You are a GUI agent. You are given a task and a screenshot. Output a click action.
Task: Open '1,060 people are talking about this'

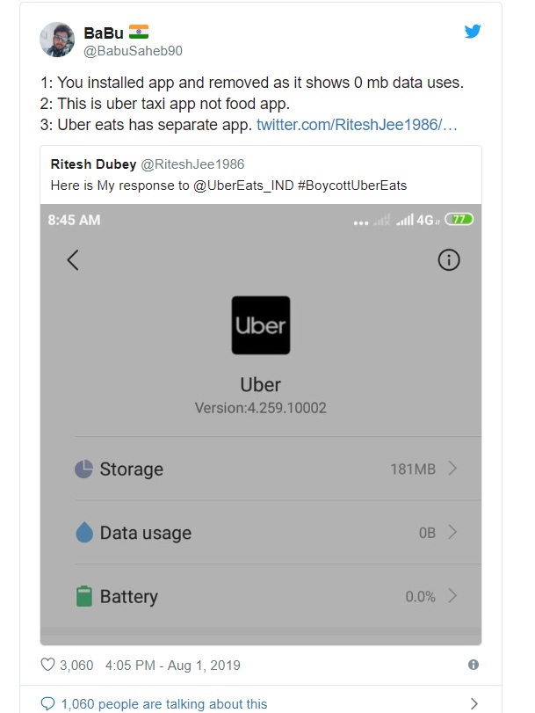tap(164, 704)
